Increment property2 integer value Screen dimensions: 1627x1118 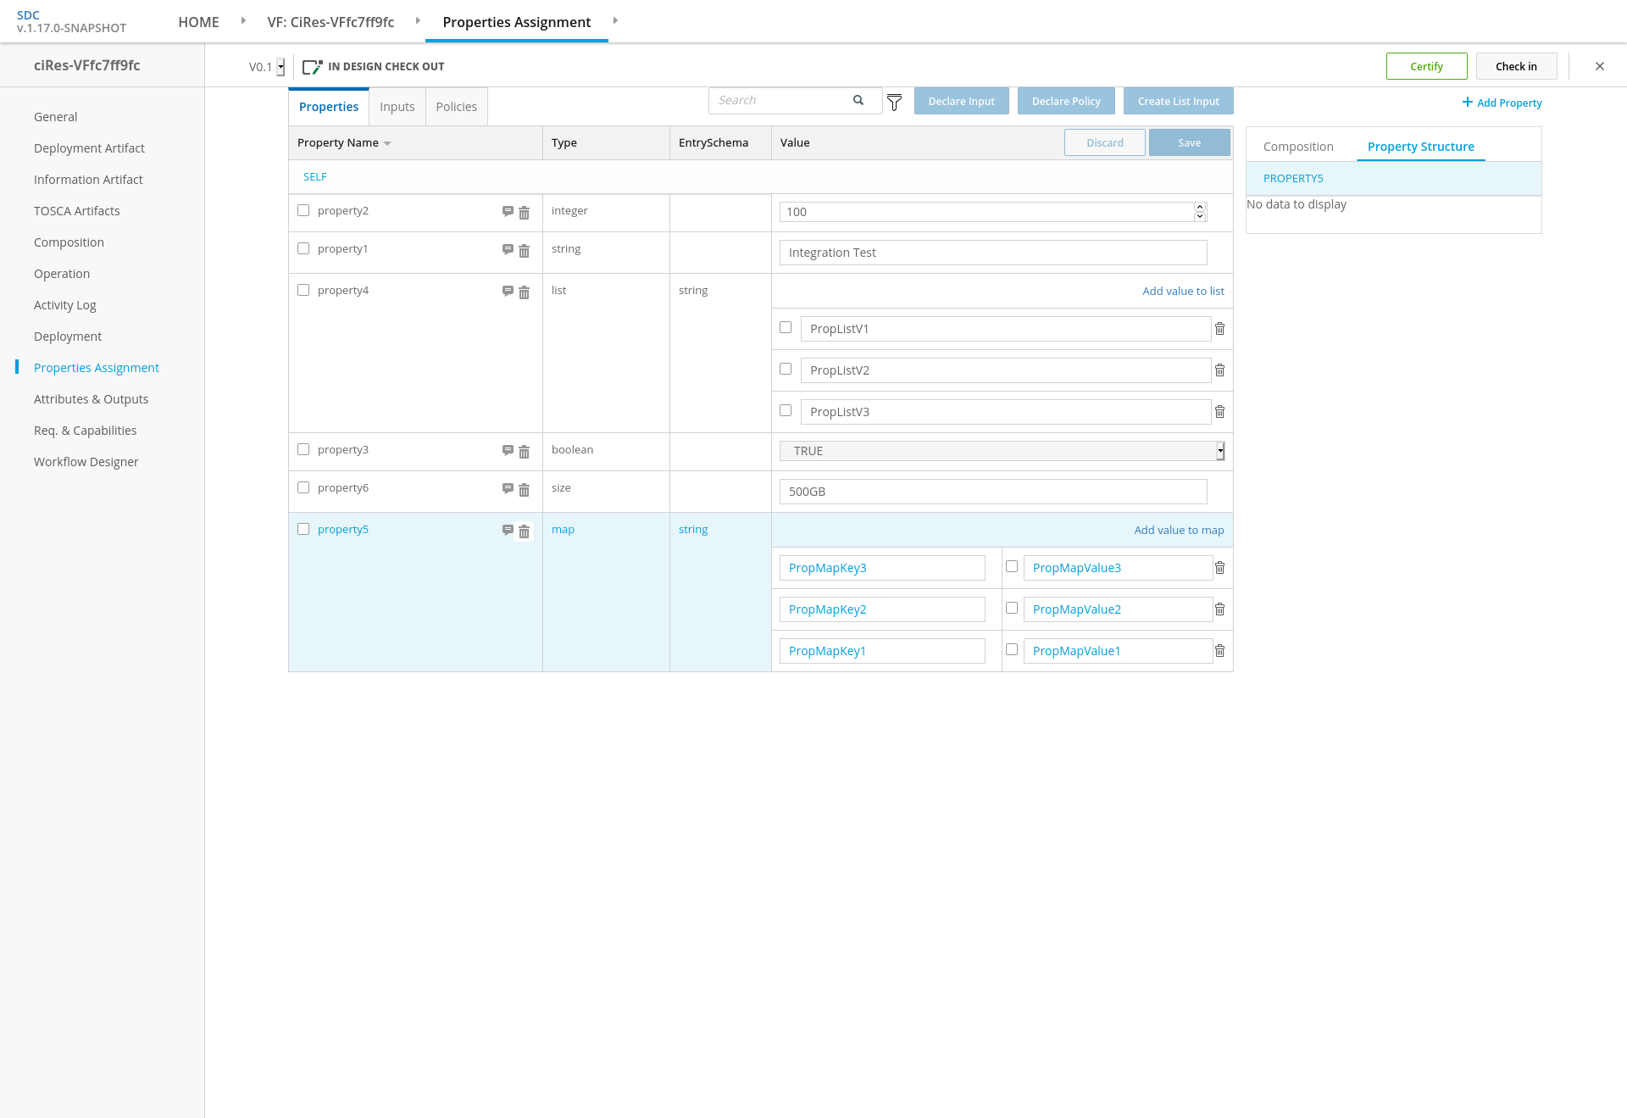point(1200,207)
